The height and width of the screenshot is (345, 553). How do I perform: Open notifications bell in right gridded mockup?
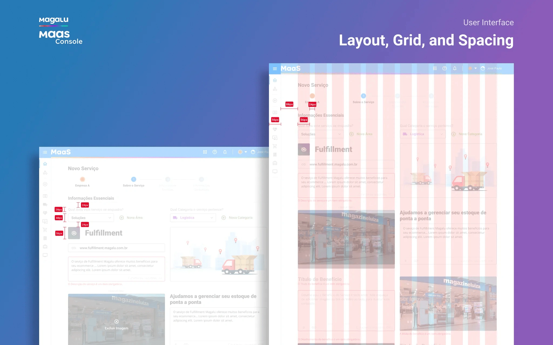click(455, 68)
